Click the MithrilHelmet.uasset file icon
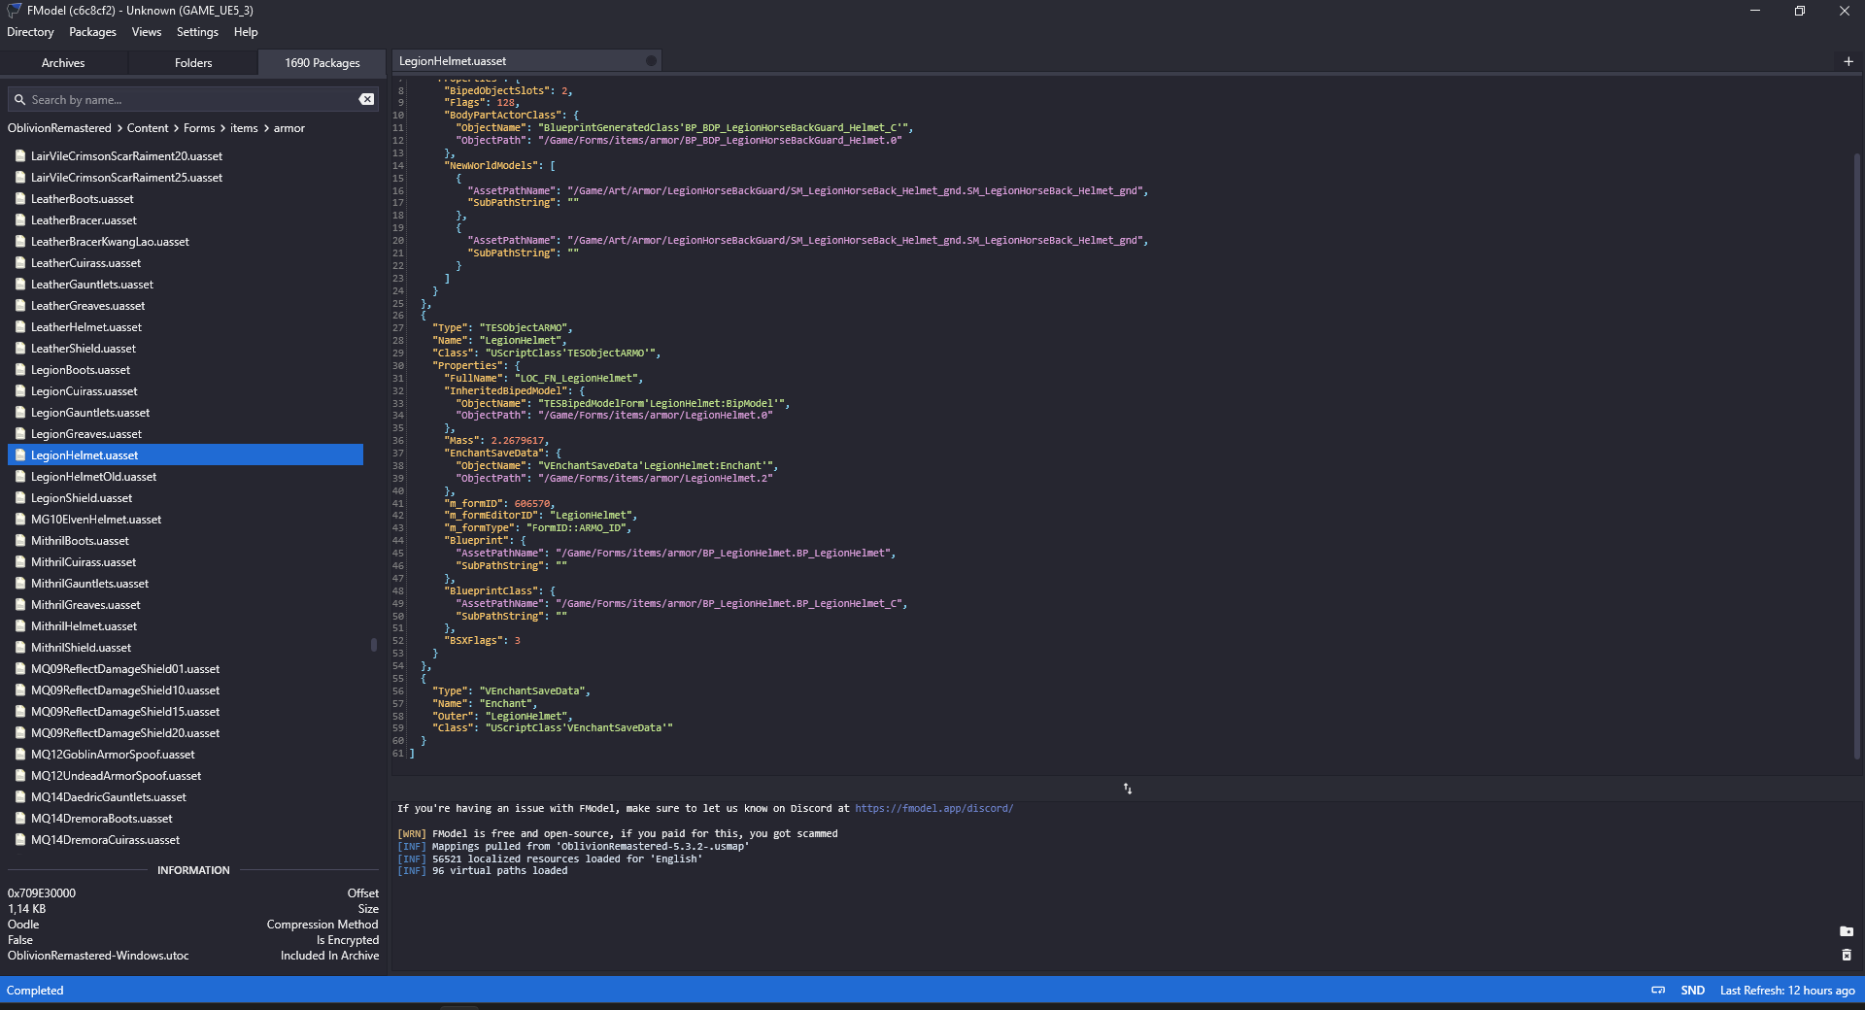Screen dimensions: 1865x1010 [19, 626]
